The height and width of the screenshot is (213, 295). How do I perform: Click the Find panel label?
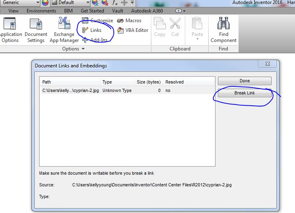point(223,49)
